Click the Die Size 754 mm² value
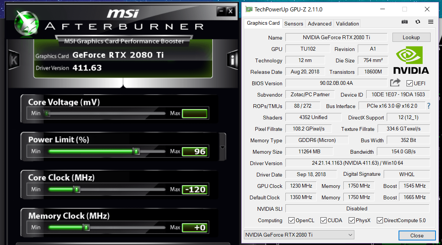The width and height of the screenshot is (442, 245). 373,60
